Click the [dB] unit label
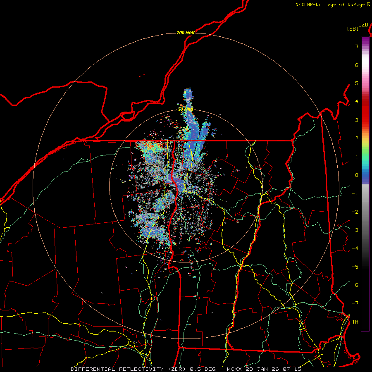 353,29
